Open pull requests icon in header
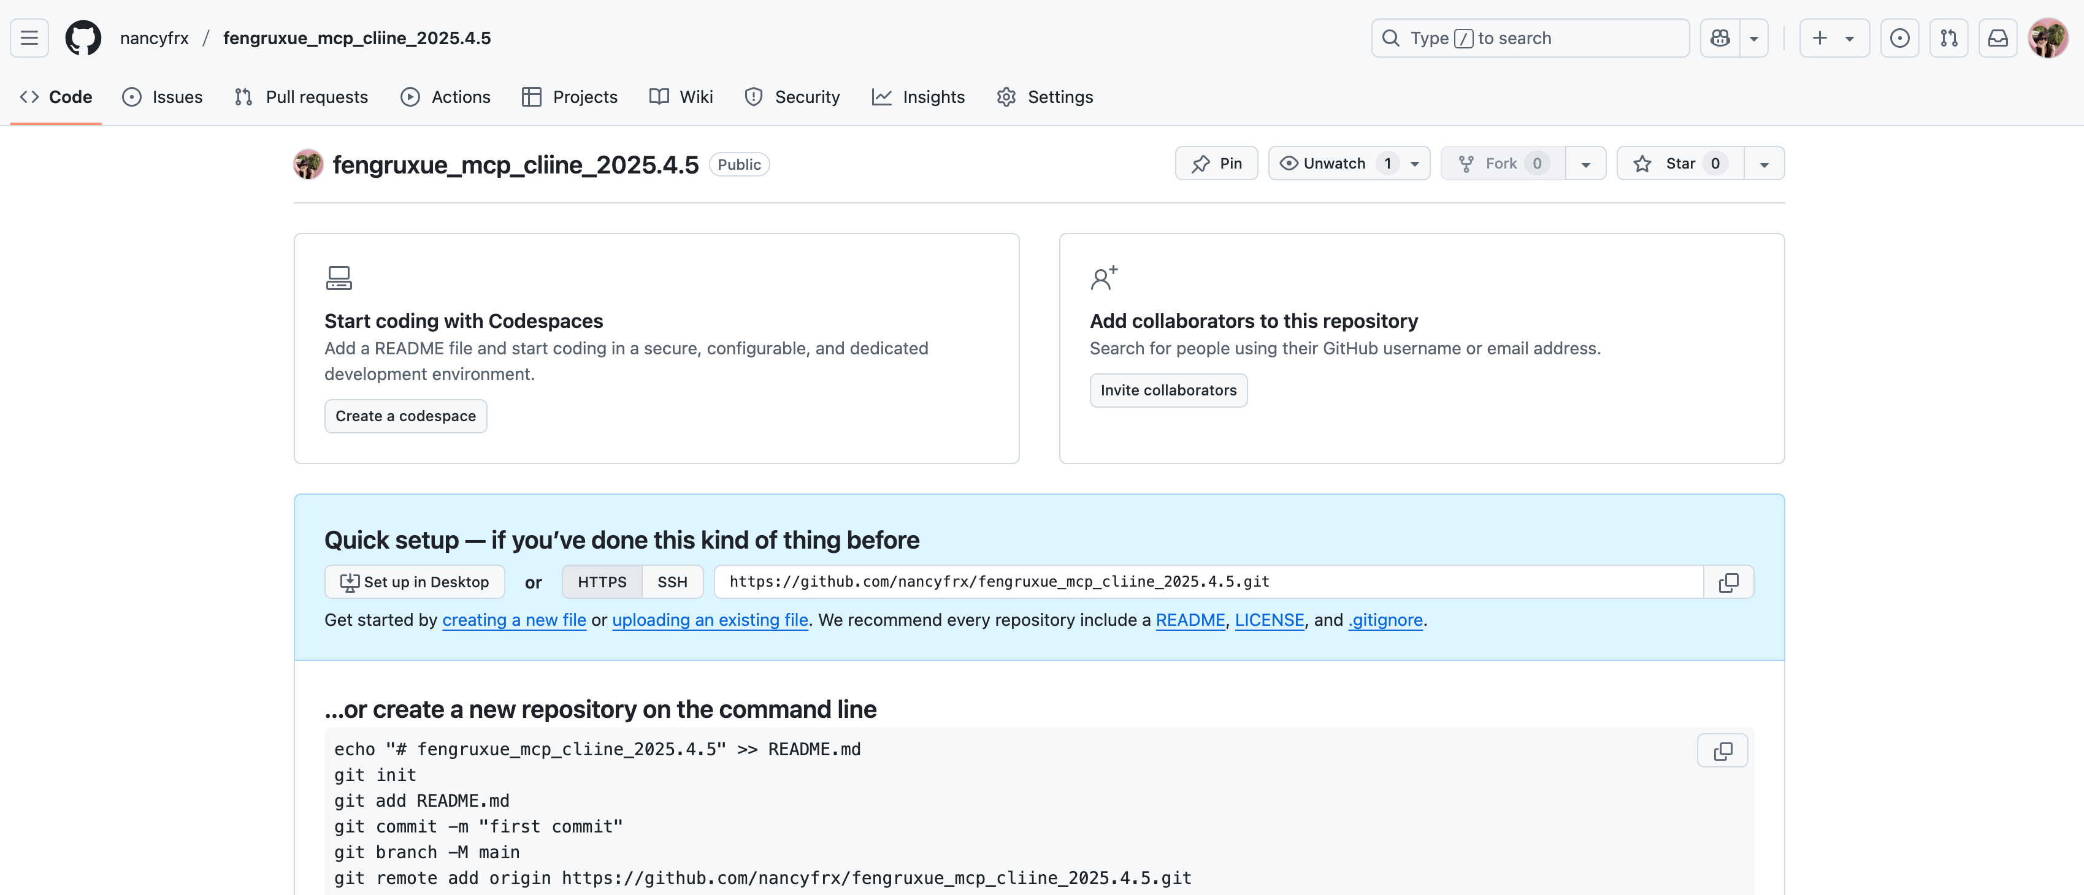 coord(1948,38)
